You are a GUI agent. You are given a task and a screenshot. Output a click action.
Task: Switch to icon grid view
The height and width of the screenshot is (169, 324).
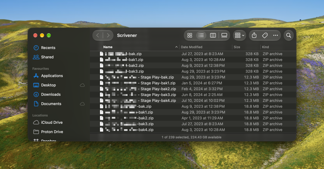click(190, 35)
